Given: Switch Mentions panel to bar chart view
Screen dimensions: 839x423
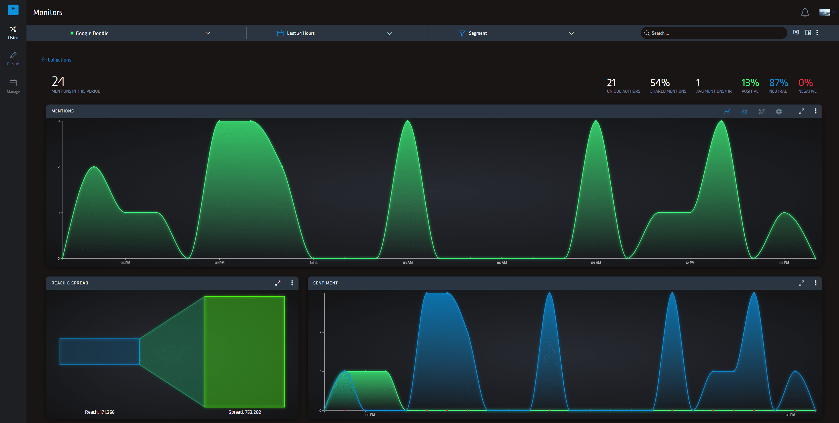Looking at the screenshot, I should tap(744, 111).
